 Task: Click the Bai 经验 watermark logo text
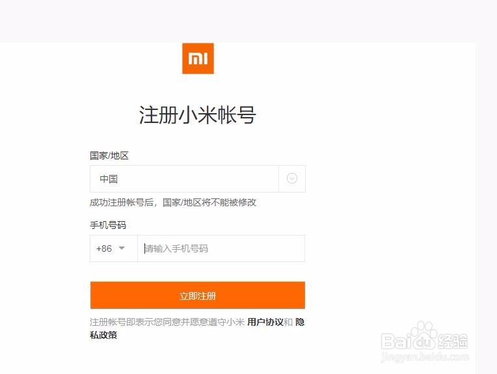tap(424, 341)
